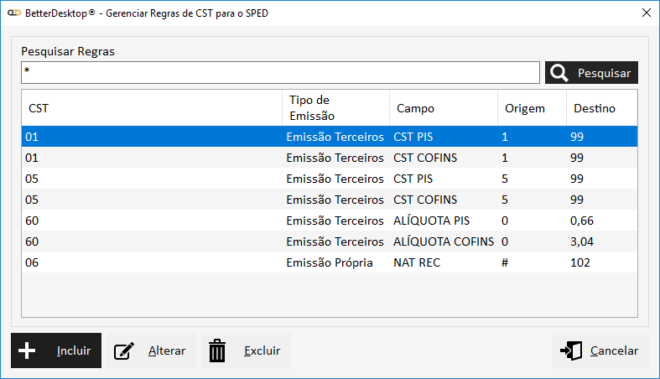Click the magnifying glass search icon
This screenshot has height=379, width=660.
click(559, 73)
